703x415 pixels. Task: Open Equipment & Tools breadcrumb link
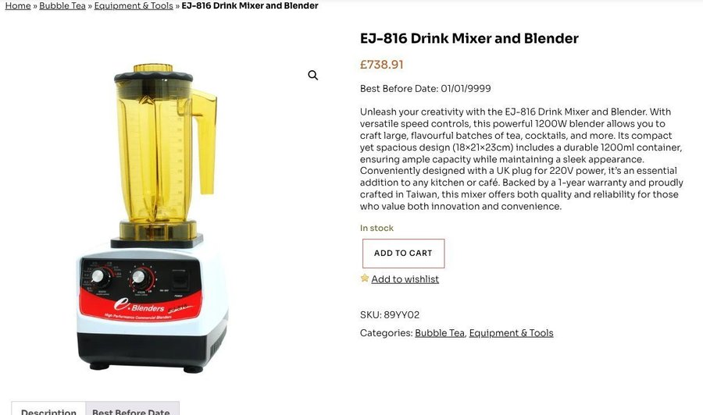134,5
